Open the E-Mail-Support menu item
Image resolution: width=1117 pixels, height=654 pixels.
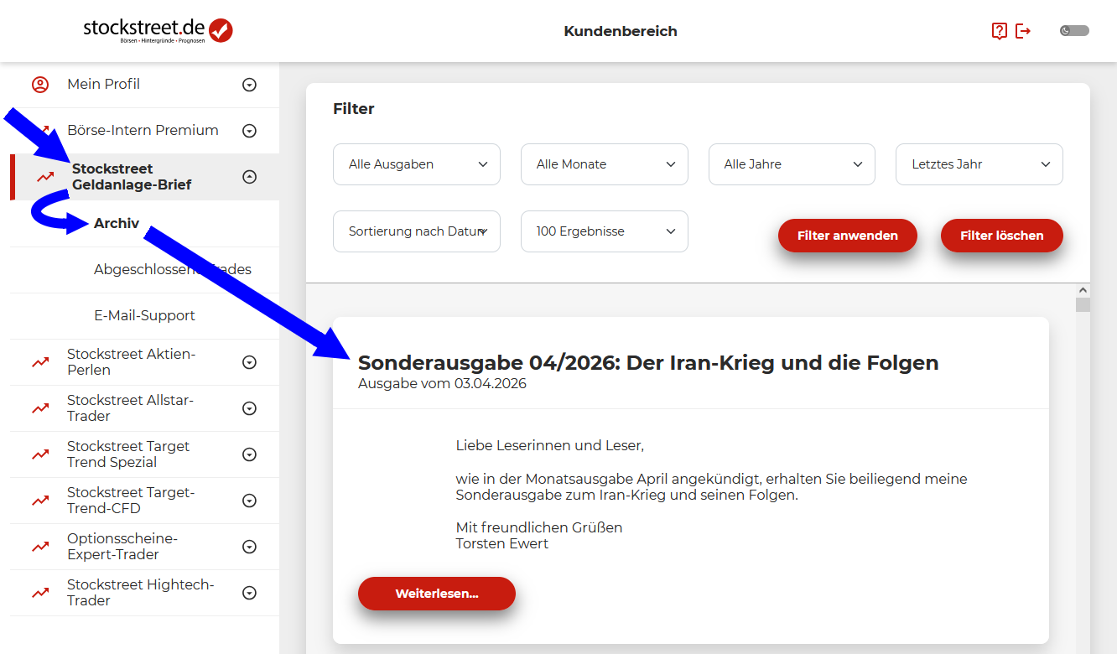(x=144, y=316)
